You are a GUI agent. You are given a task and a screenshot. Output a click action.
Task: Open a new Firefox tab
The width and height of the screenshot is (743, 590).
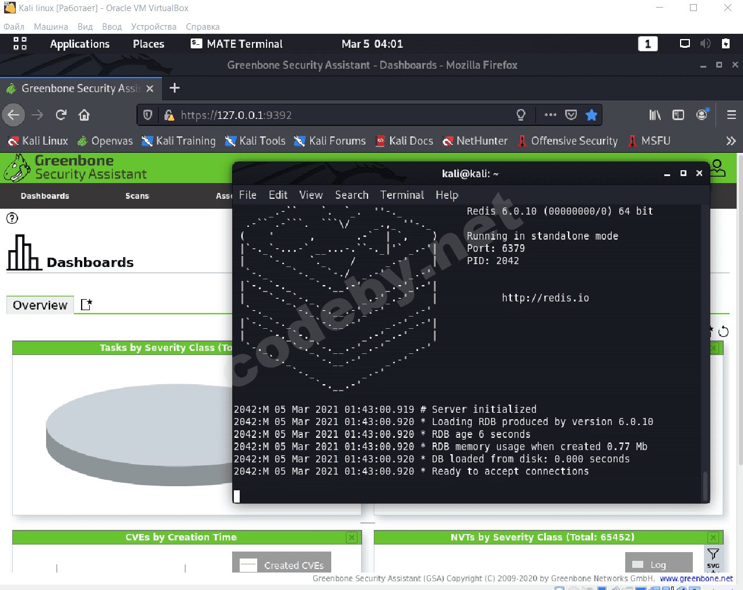click(174, 88)
